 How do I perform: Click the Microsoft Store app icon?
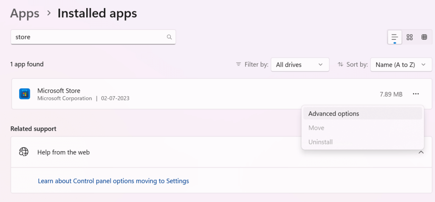tap(25, 94)
